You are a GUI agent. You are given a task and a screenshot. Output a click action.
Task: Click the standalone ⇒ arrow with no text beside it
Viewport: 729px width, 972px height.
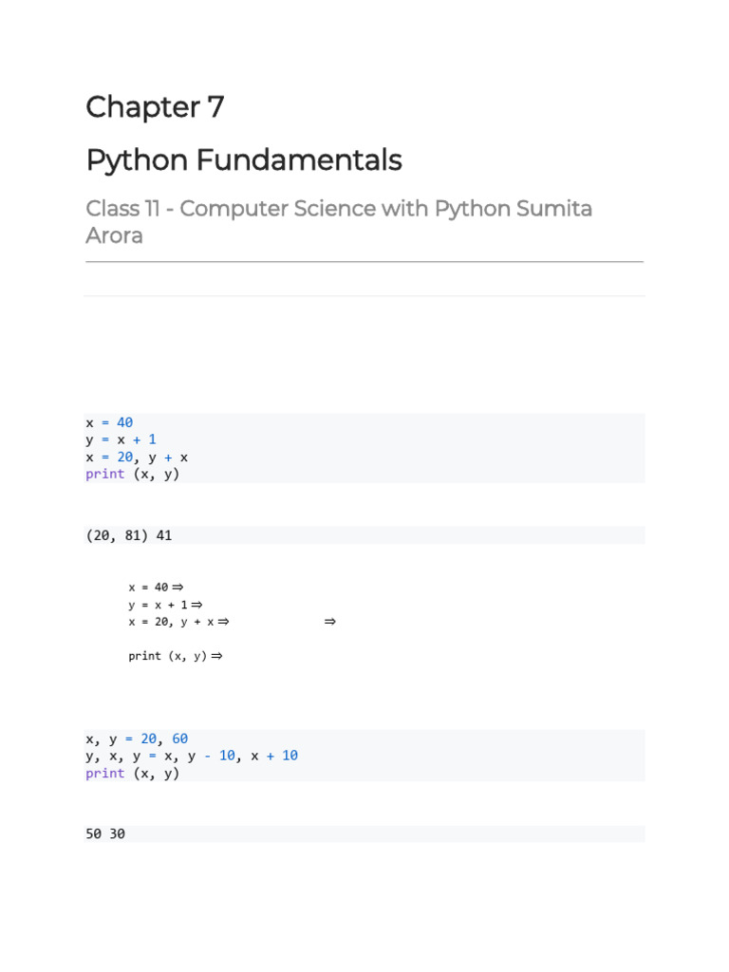pyautogui.click(x=330, y=622)
